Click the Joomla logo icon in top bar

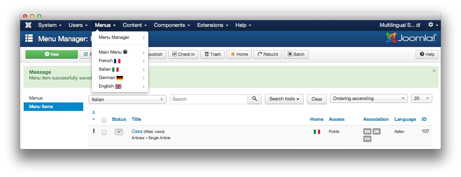(x=28, y=25)
